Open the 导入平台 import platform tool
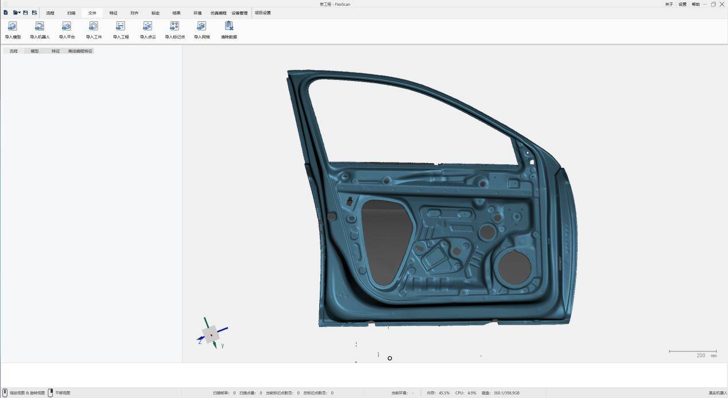The height and width of the screenshot is (398, 728). 66,29
